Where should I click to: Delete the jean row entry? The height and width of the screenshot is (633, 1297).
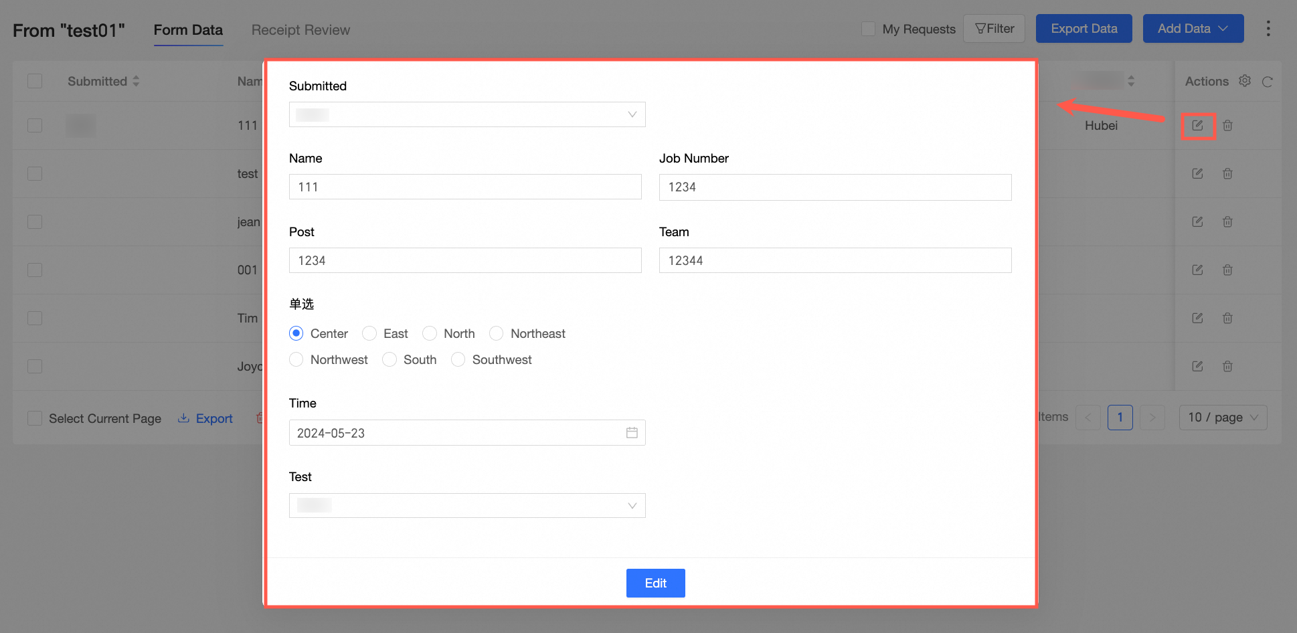1227,221
